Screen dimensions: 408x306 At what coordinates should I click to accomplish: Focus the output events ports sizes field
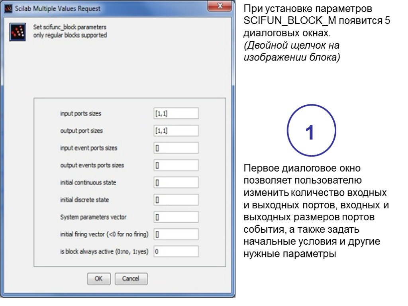click(x=176, y=165)
